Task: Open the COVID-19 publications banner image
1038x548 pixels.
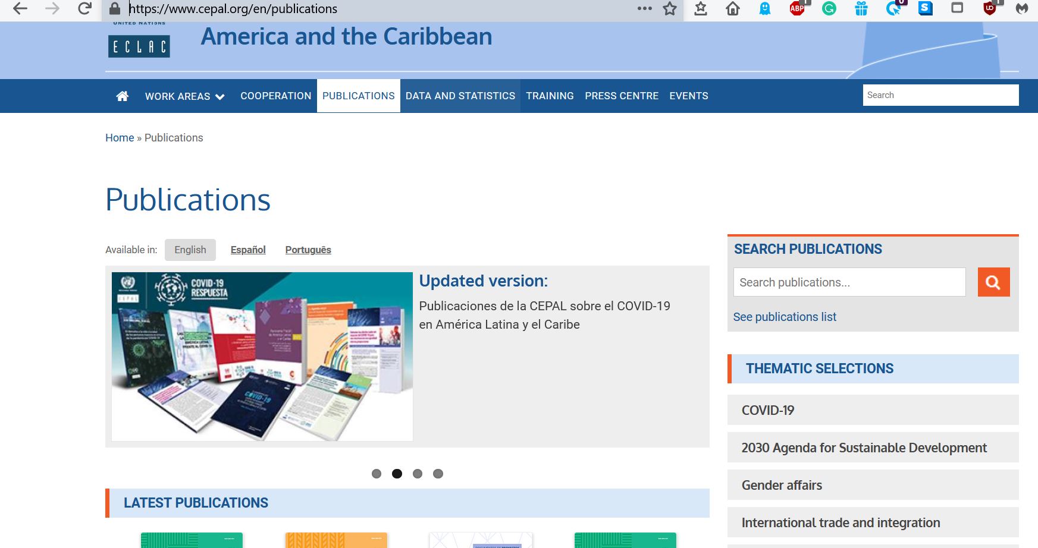Action: tap(262, 357)
